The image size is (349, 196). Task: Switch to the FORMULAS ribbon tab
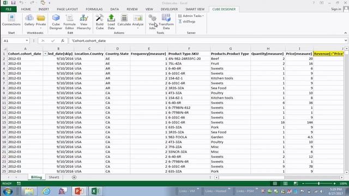(94, 9)
